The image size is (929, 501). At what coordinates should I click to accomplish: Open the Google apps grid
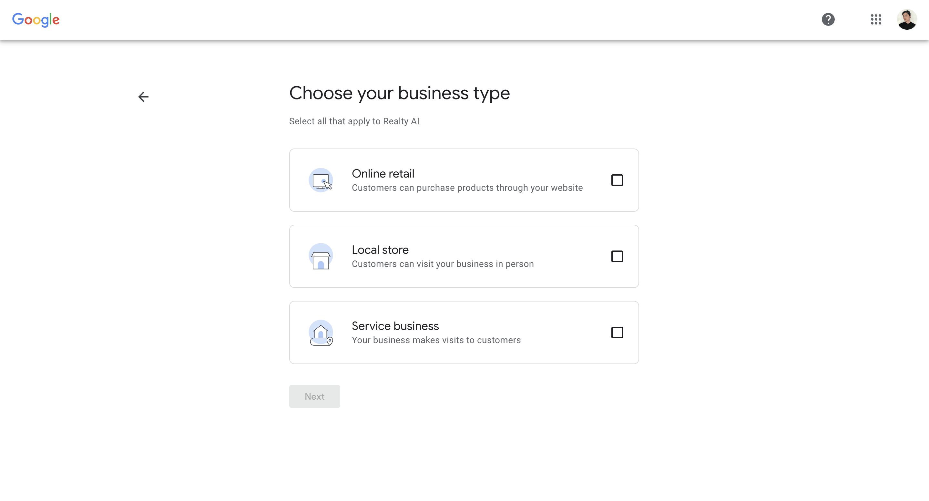pos(876,19)
